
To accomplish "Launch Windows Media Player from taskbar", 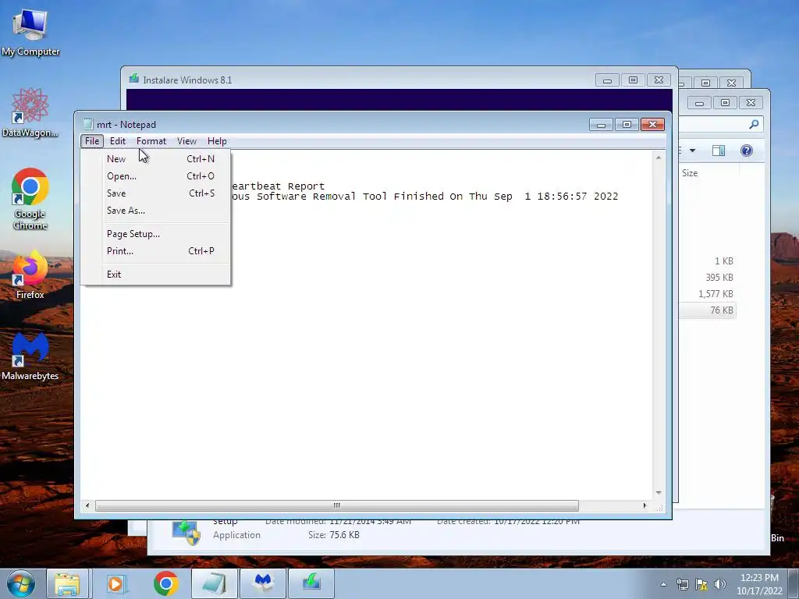I will 116,583.
